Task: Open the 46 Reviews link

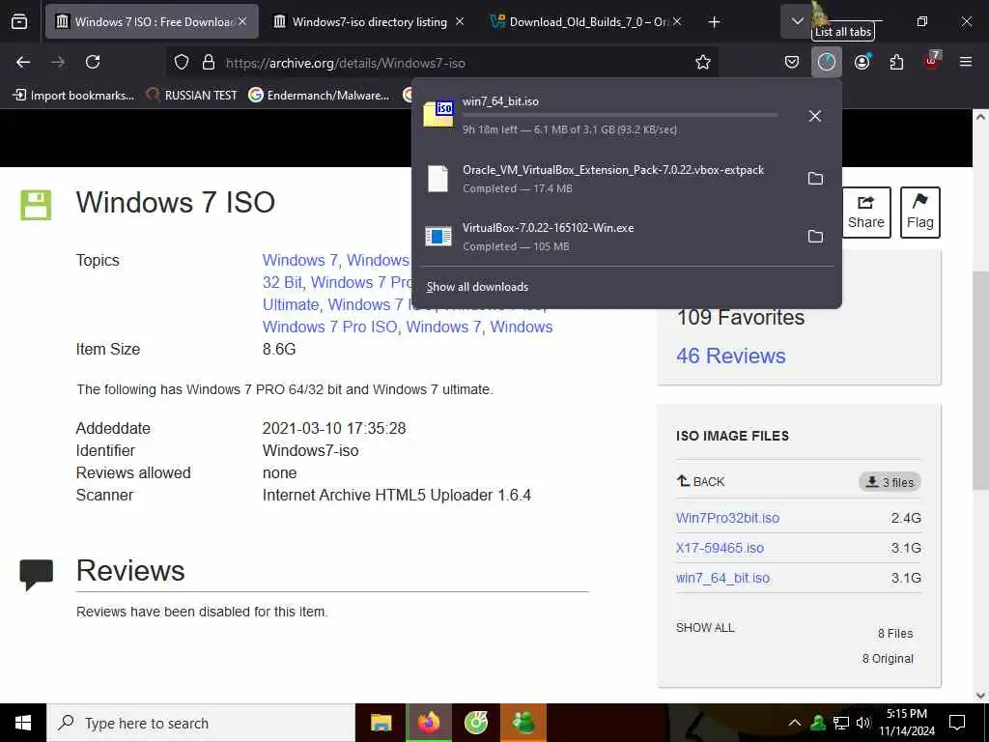Action: [x=731, y=356]
